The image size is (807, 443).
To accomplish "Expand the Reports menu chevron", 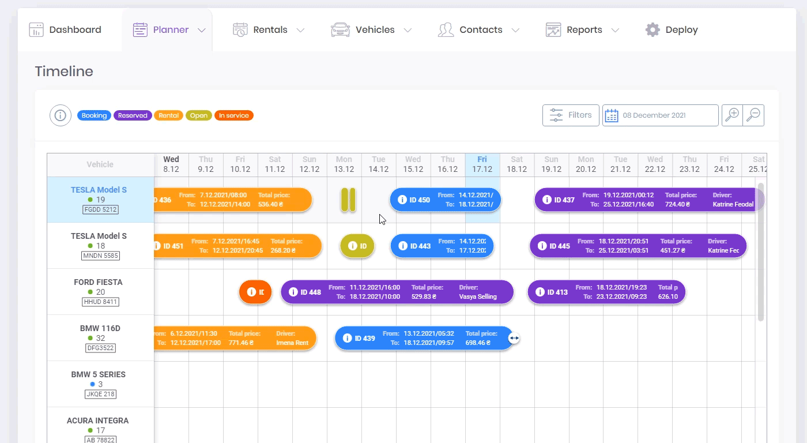I will [x=615, y=31].
